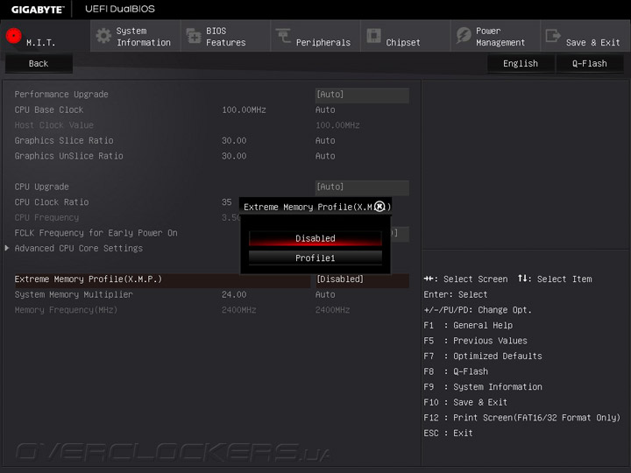Screen dimensions: 631x473
Task: Click Graphics Slice Ratio Auto value
Action: tap(325, 140)
